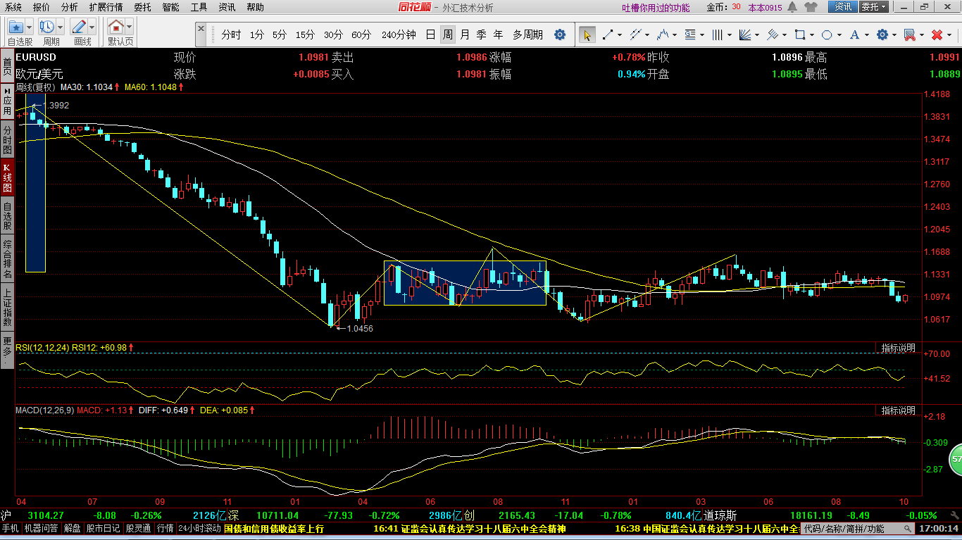This screenshot has width=962, height=540.
Task: Click the 周期 clock icon
Action: tap(47, 27)
